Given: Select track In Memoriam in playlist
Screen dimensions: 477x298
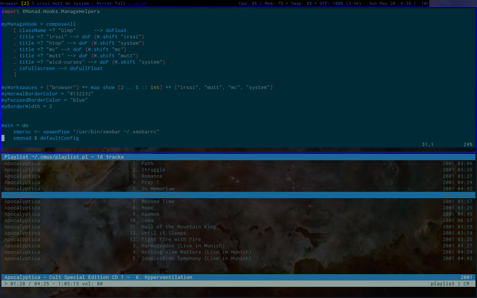Looking at the screenshot, I should (158, 189).
